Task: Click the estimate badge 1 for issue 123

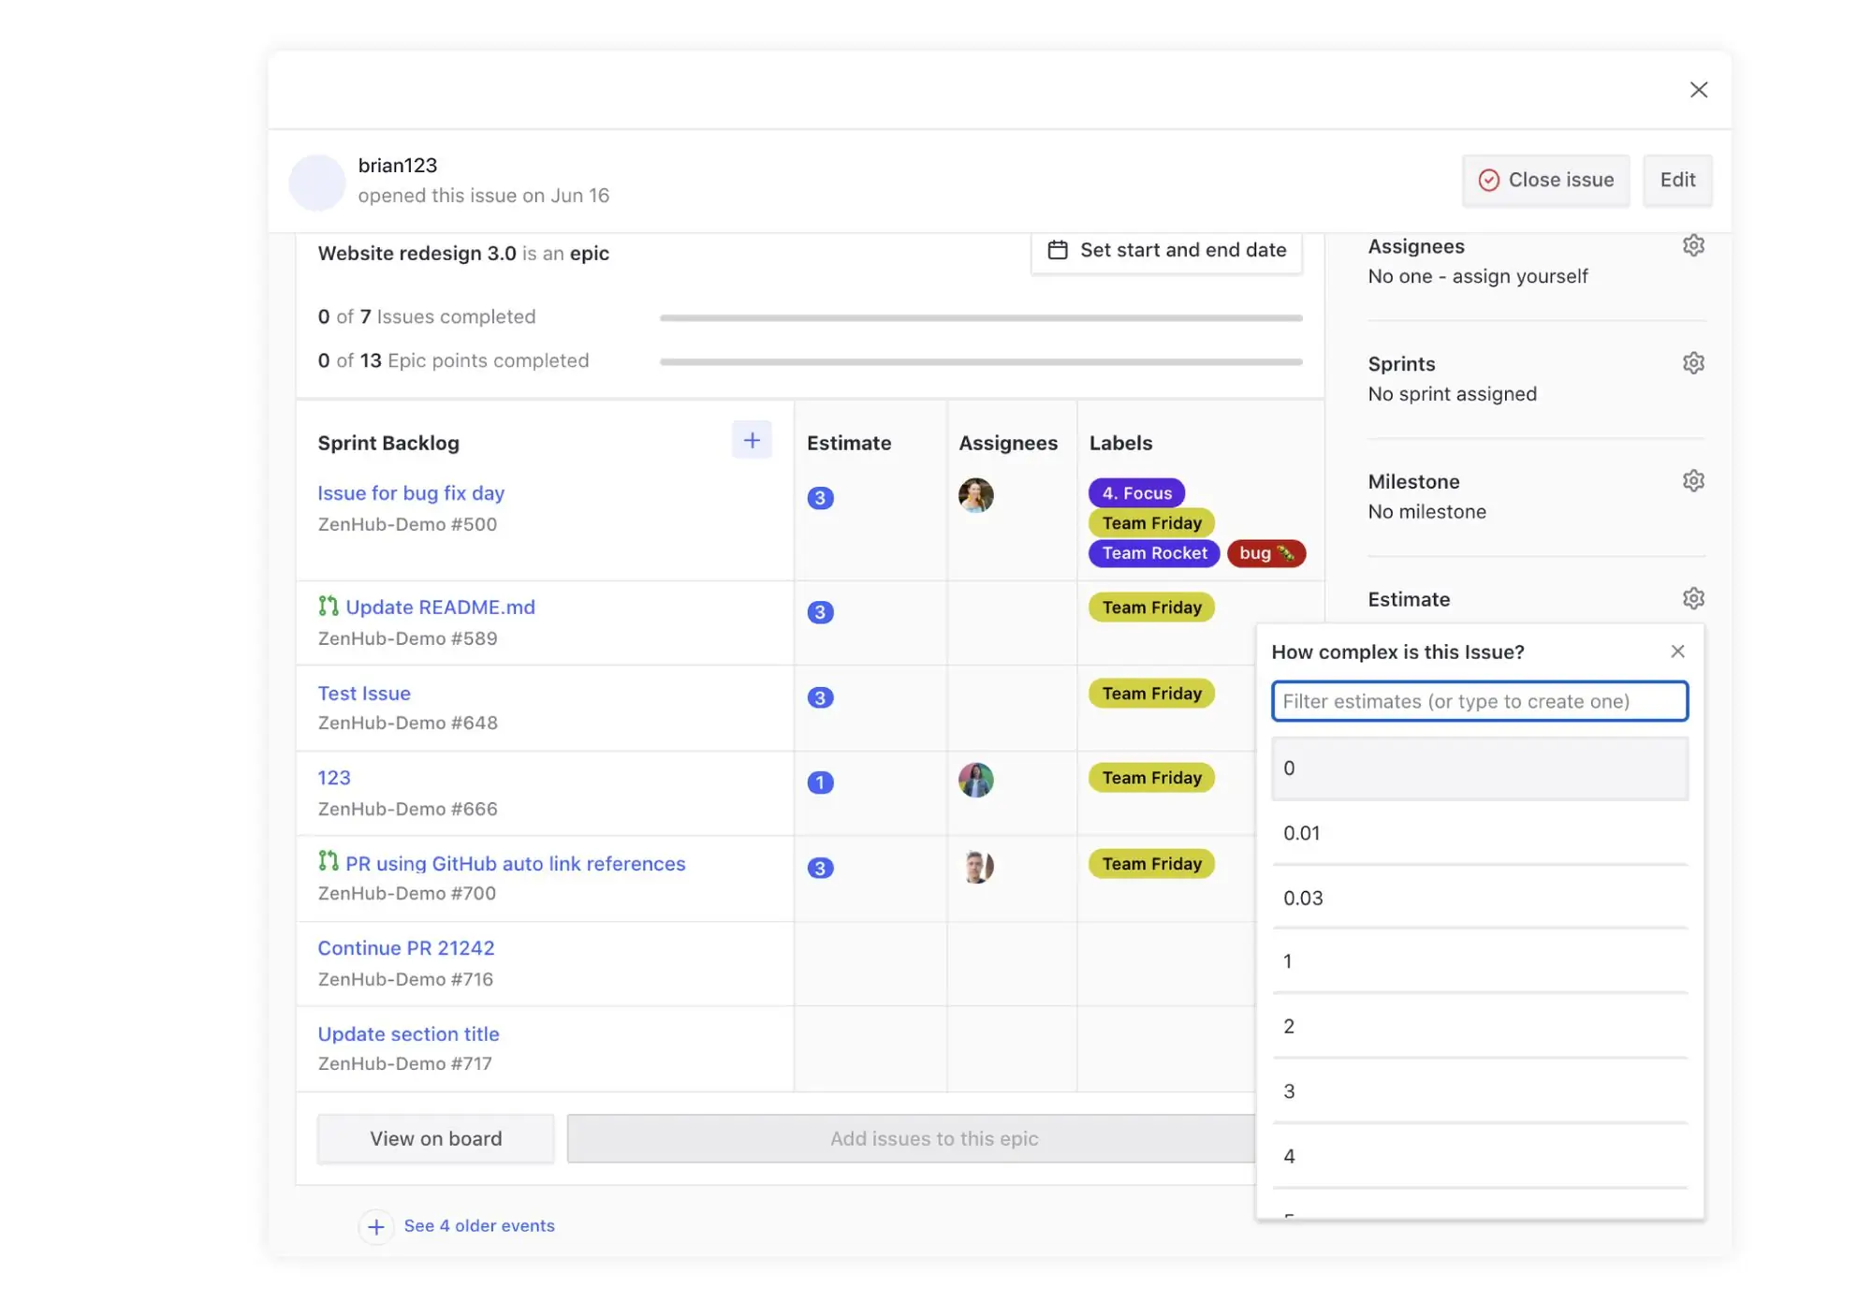Action: point(820,783)
